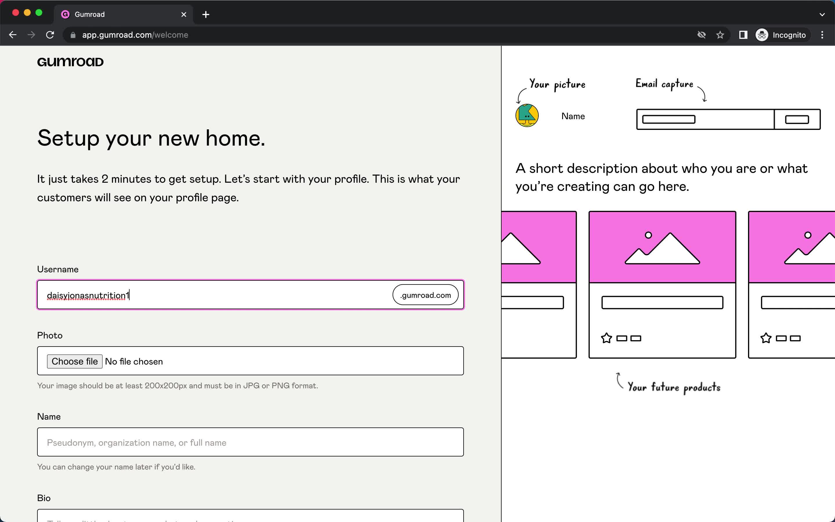Viewport: 835px width, 522px height.
Task: Click the crossed-out eye tracking icon
Action: pyautogui.click(x=701, y=35)
